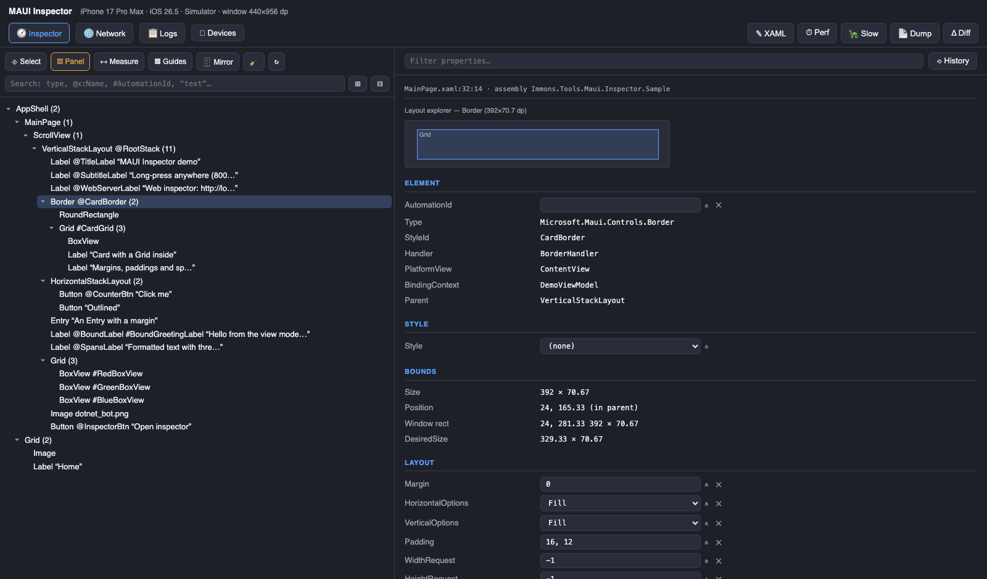Click the small pin icon beside the Padding field
Screen dimensions: 987x579
click(706, 543)
